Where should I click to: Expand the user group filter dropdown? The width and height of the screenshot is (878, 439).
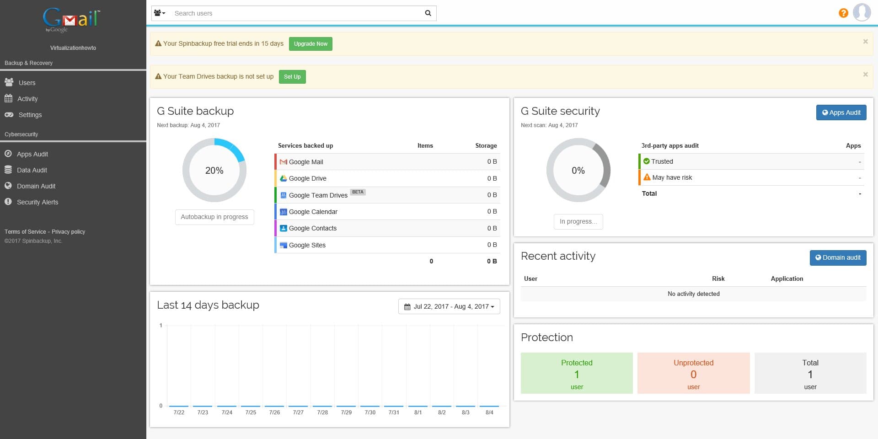coord(160,13)
